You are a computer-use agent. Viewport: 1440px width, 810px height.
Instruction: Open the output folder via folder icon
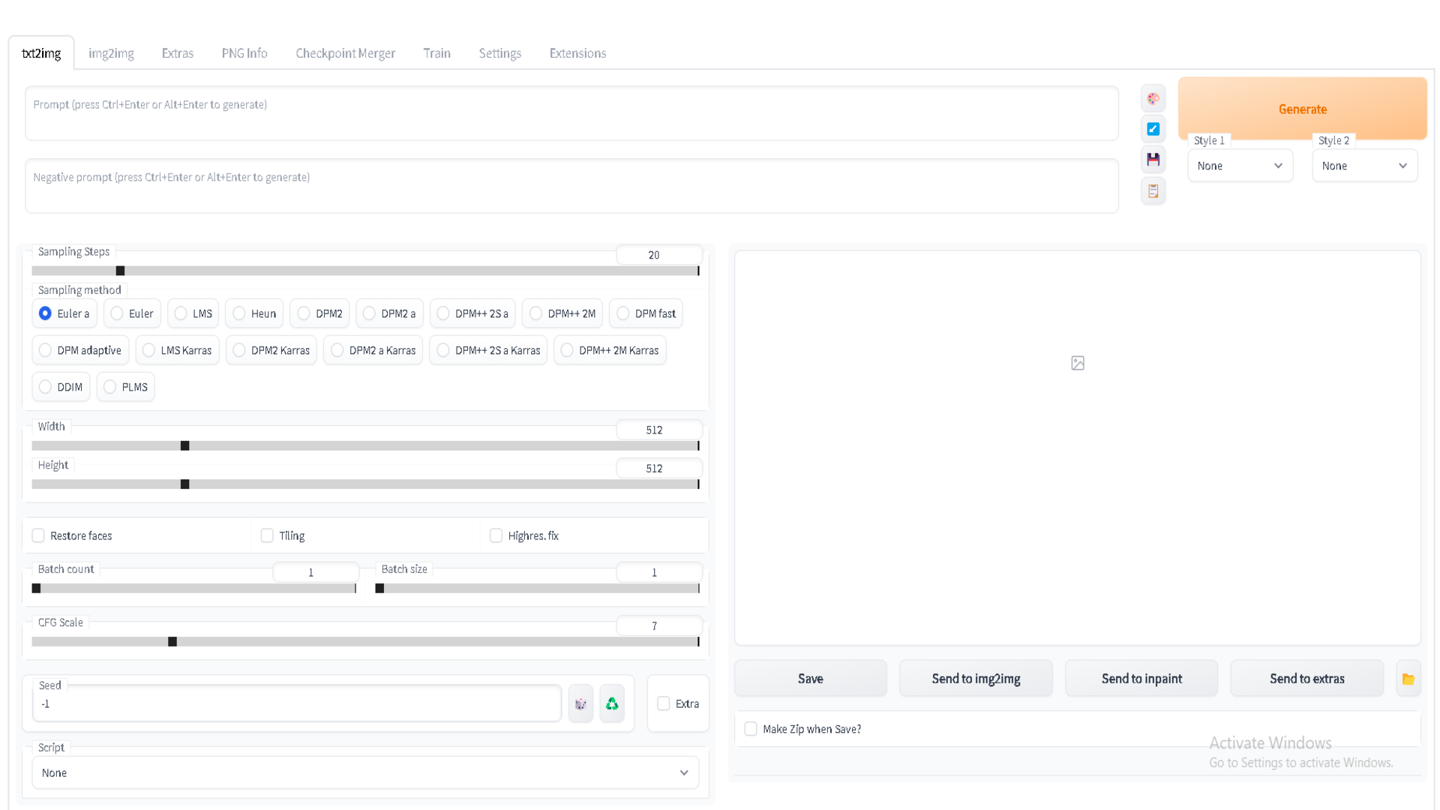point(1408,679)
